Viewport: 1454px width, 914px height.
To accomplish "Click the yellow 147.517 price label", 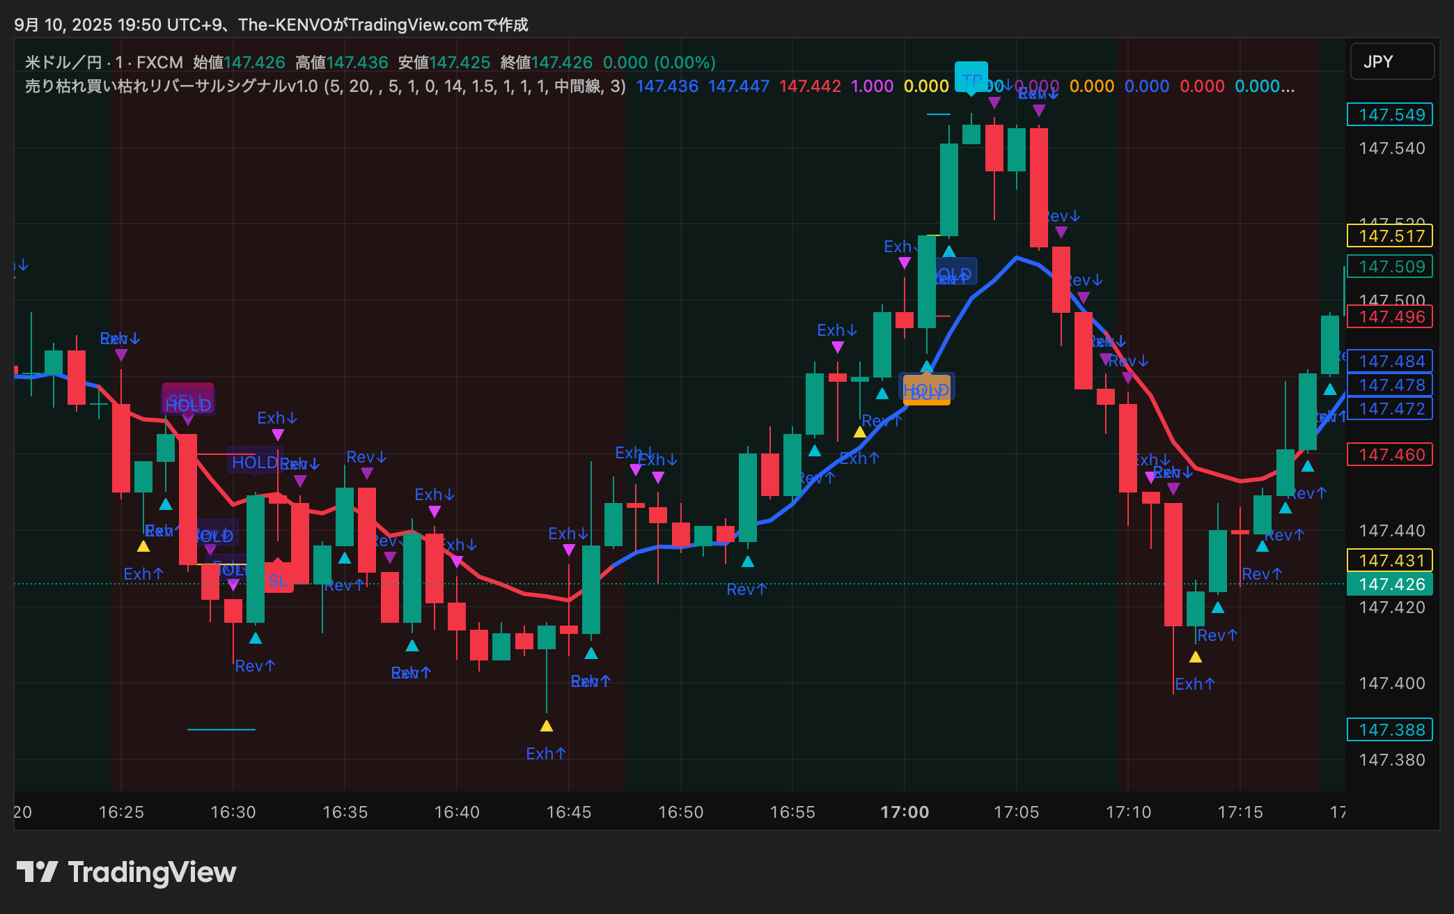I will pyautogui.click(x=1391, y=235).
